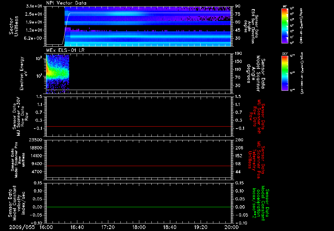Image resolution: width=334 pixels, height=231 pixels.
Task: Click the 98 telemetry tick label
Action: click(238, 164)
